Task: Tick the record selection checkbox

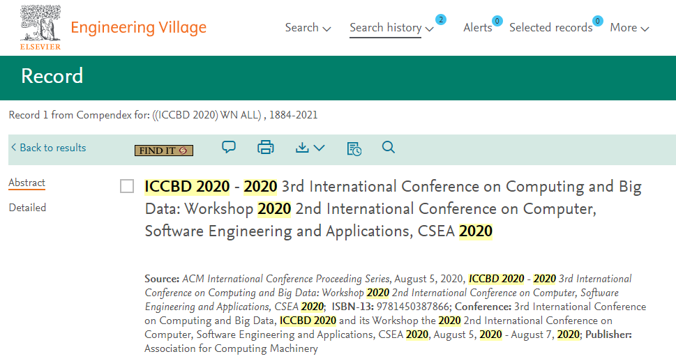Action: (127, 186)
